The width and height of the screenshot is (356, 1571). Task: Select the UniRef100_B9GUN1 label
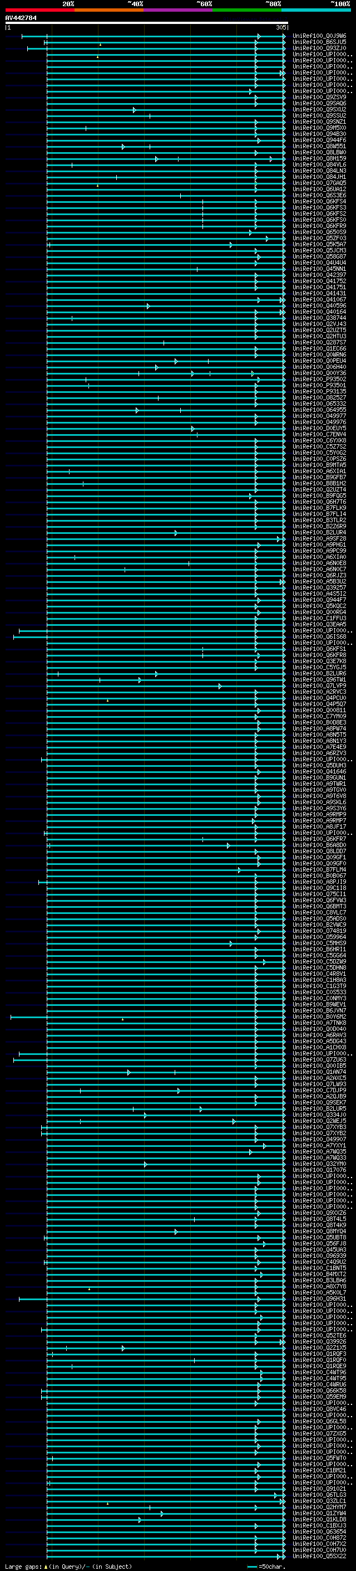(319, 777)
